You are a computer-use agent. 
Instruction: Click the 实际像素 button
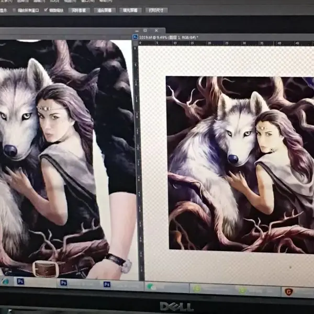pyautogui.click(x=78, y=10)
